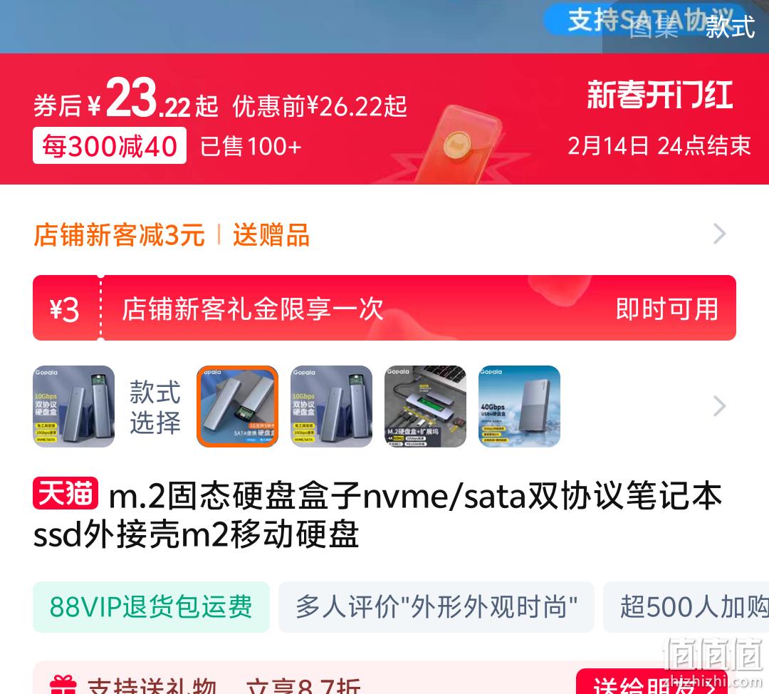Open the 送赠品 gift offer

271,234
